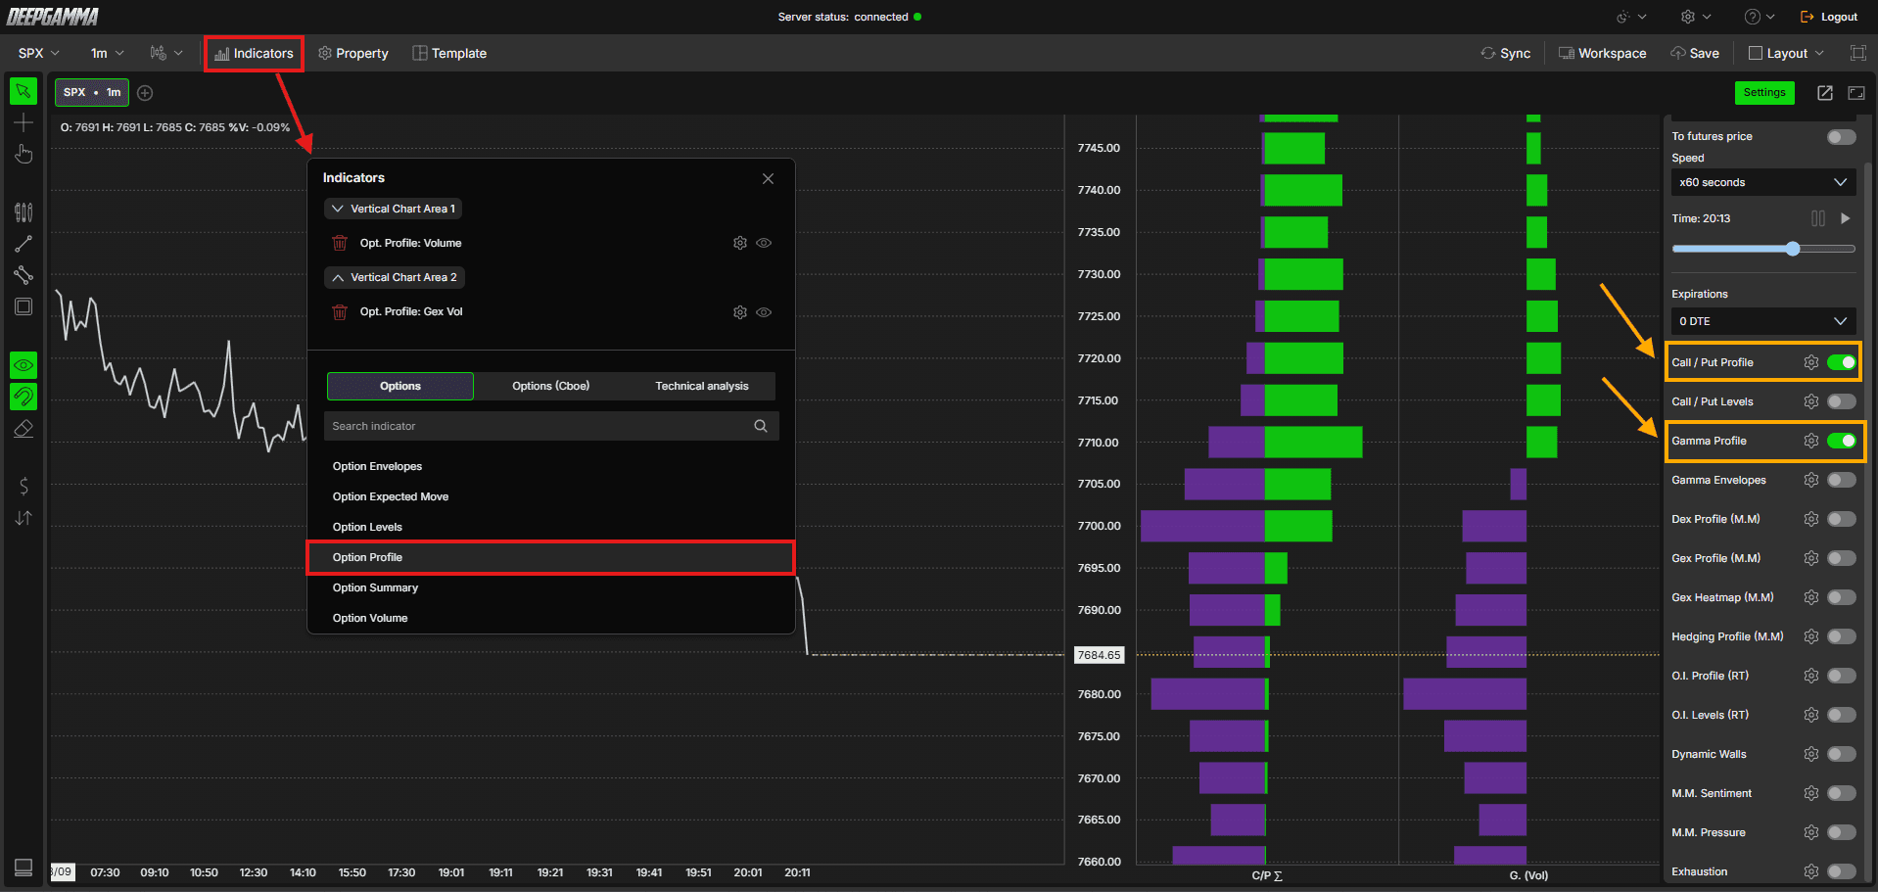Open the SPX symbol dropdown
This screenshot has height=892, width=1878.
(39, 53)
